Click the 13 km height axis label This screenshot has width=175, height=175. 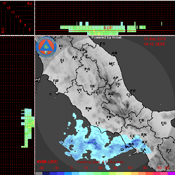(x=13, y=12)
